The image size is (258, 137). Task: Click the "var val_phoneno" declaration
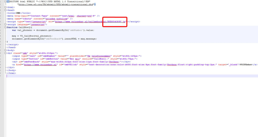[x=22, y=30]
